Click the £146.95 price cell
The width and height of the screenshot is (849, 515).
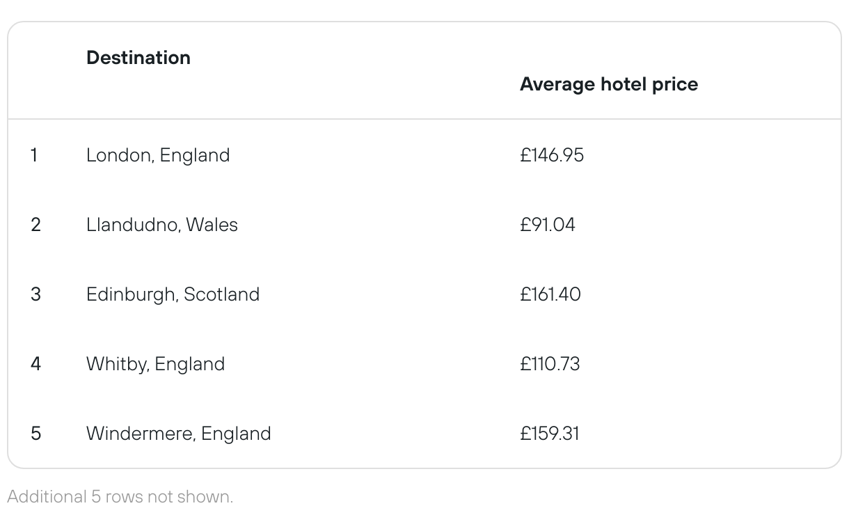tap(552, 155)
